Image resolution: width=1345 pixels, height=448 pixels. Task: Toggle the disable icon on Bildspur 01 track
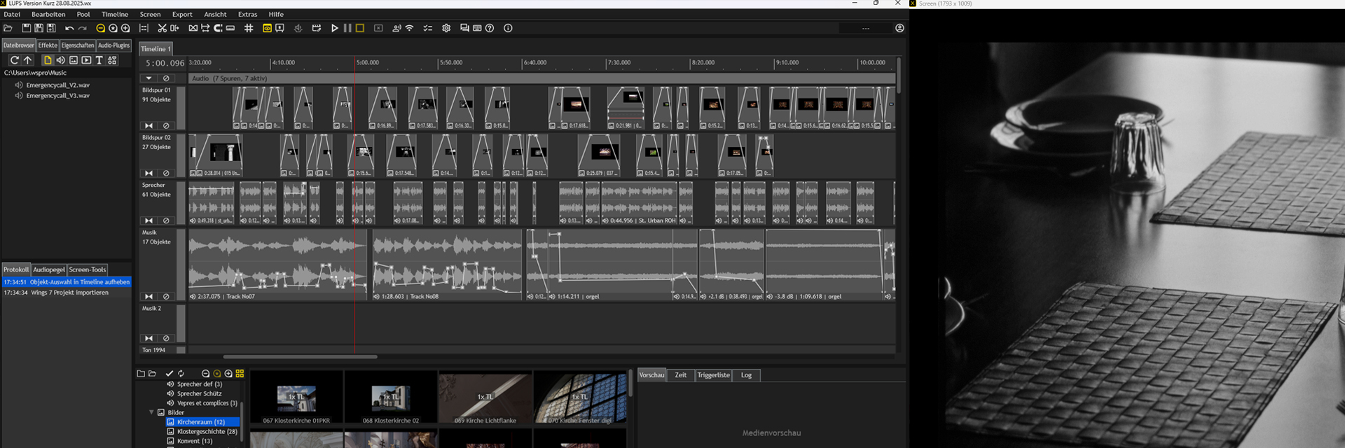pos(166,126)
